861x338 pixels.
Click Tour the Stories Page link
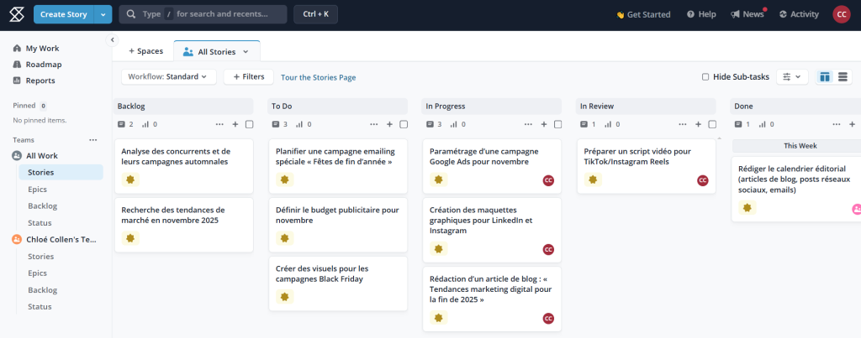(x=318, y=78)
